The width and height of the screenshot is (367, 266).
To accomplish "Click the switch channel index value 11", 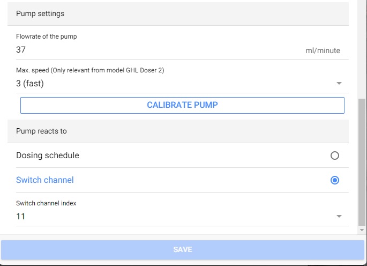I will 20,216.
